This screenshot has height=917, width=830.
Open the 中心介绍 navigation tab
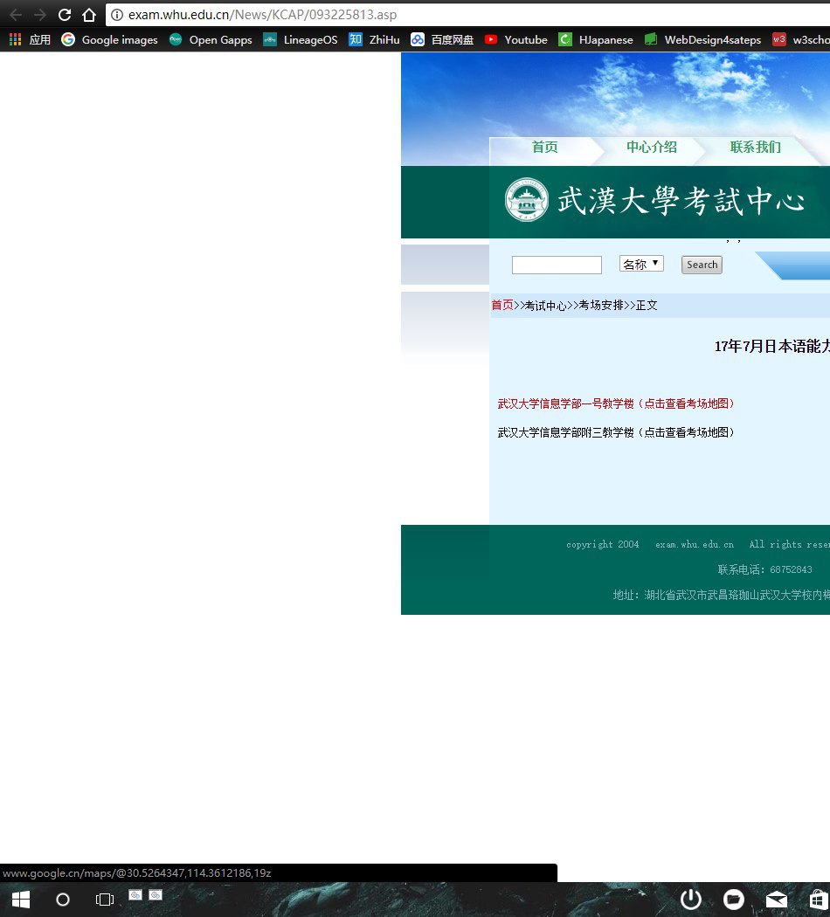[x=651, y=147]
